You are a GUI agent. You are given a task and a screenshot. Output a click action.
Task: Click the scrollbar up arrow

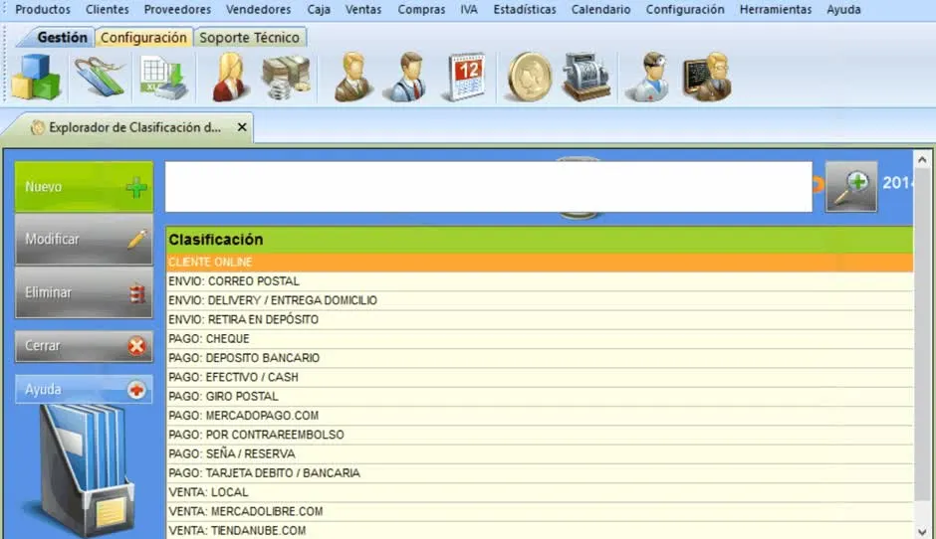tap(922, 160)
